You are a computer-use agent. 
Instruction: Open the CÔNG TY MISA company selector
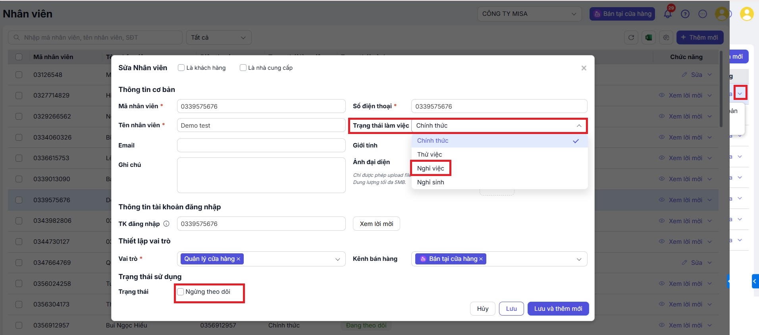coord(529,14)
